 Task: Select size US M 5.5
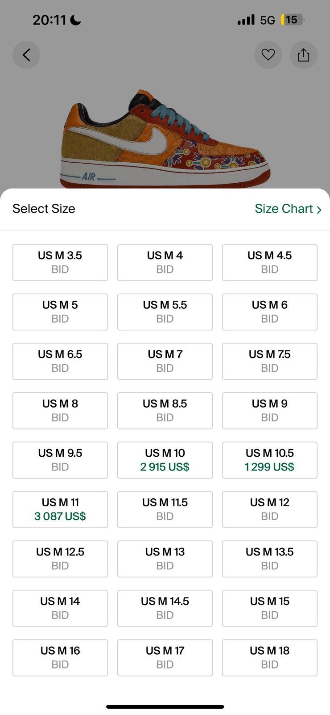165,312
